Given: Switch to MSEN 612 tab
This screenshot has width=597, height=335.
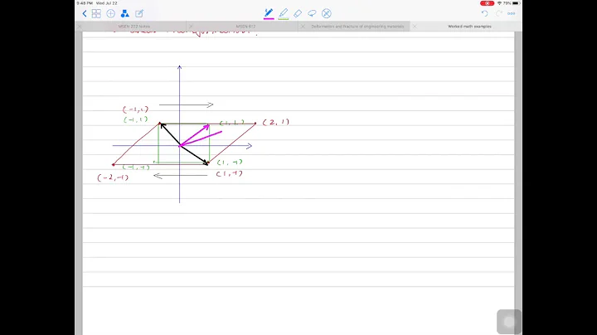Looking at the screenshot, I should pos(245,27).
